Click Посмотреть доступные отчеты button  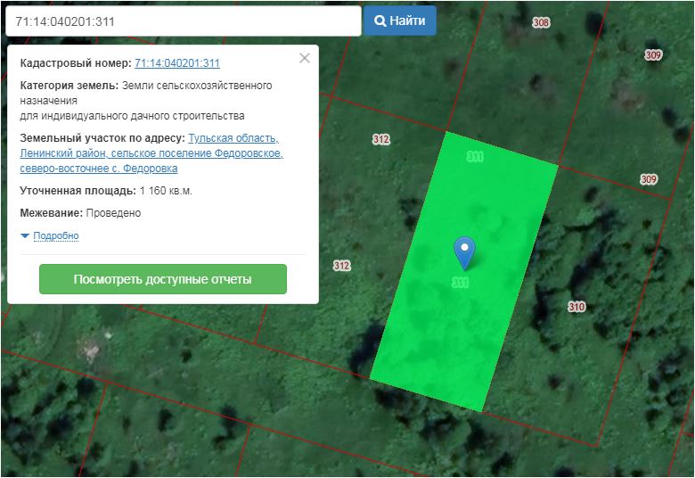point(163,279)
